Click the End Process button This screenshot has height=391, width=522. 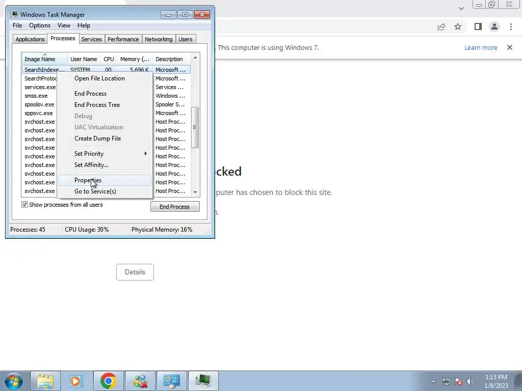(175, 207)
